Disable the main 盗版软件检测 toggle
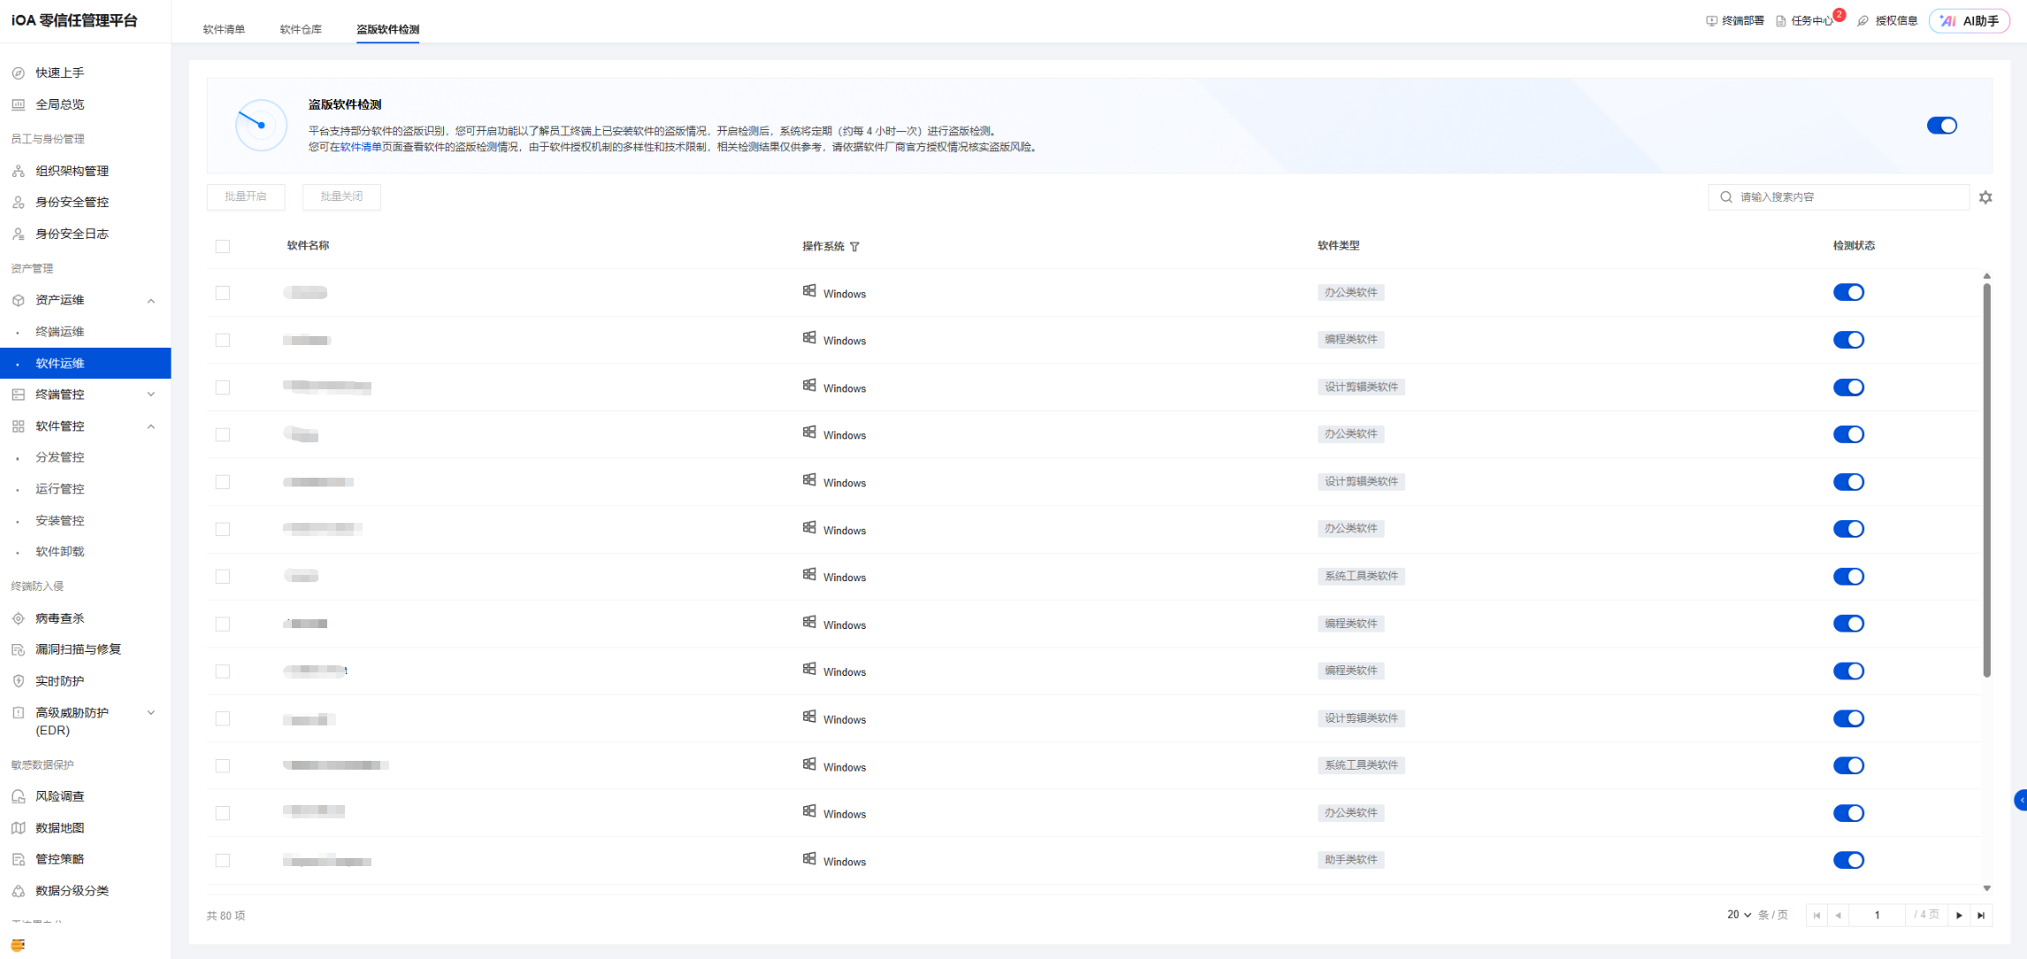Viewport: 2027px width, 959px height. pos(1941,126)
